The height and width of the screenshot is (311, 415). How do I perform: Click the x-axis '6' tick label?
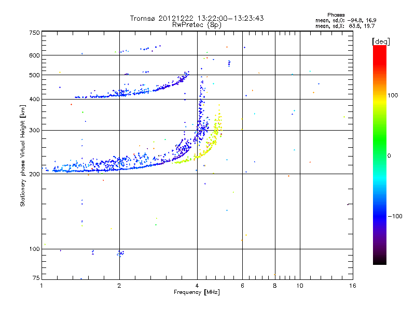tap(242, 286)
